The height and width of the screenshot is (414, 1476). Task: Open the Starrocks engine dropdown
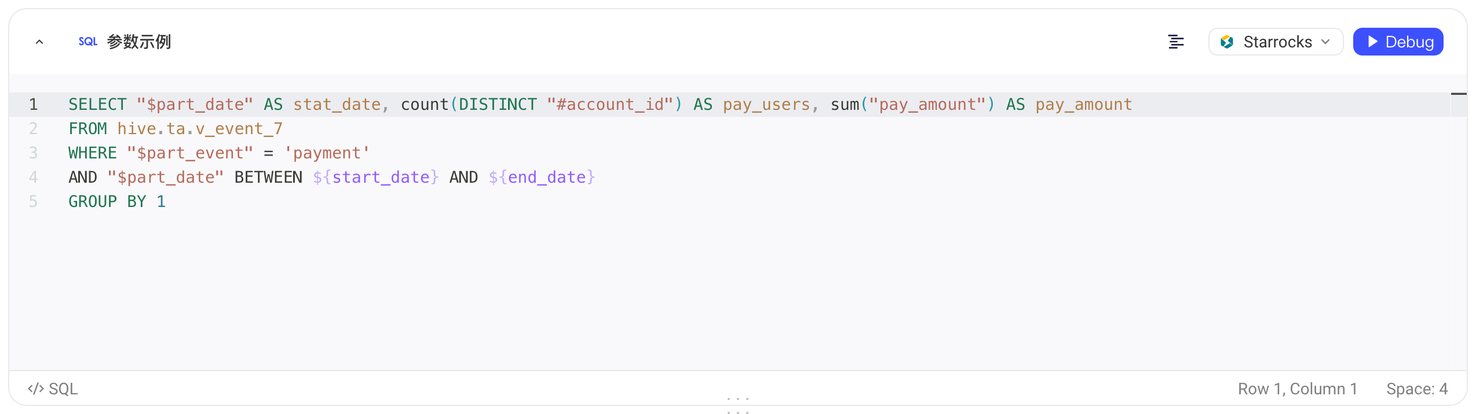pos(1276,42)
